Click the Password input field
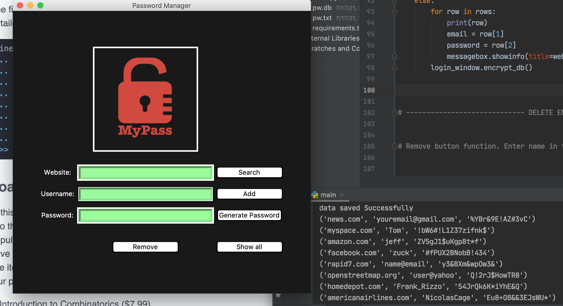The height and width of the screenshot is (306, 563). 145,215
